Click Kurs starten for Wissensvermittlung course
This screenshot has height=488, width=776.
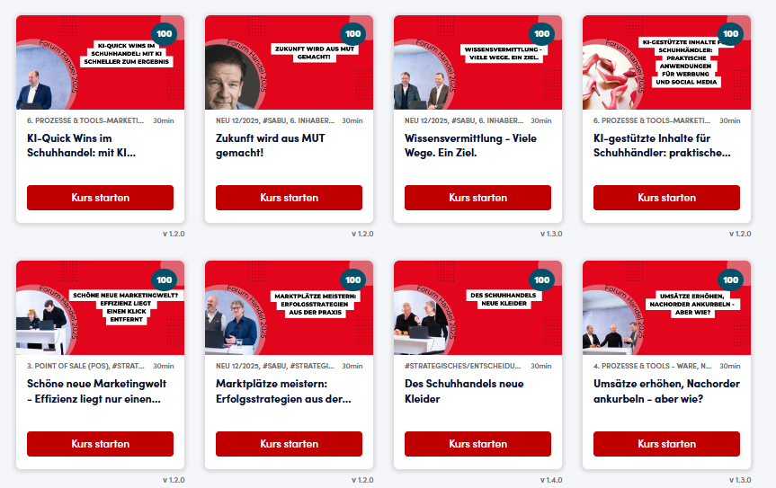[x=477, y=198]
